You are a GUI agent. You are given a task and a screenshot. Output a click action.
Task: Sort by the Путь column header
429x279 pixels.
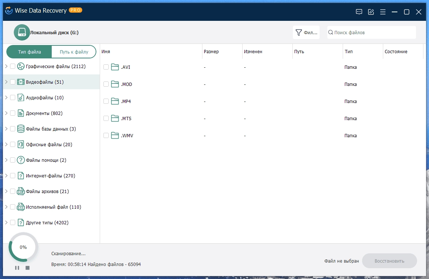(317, 51)
